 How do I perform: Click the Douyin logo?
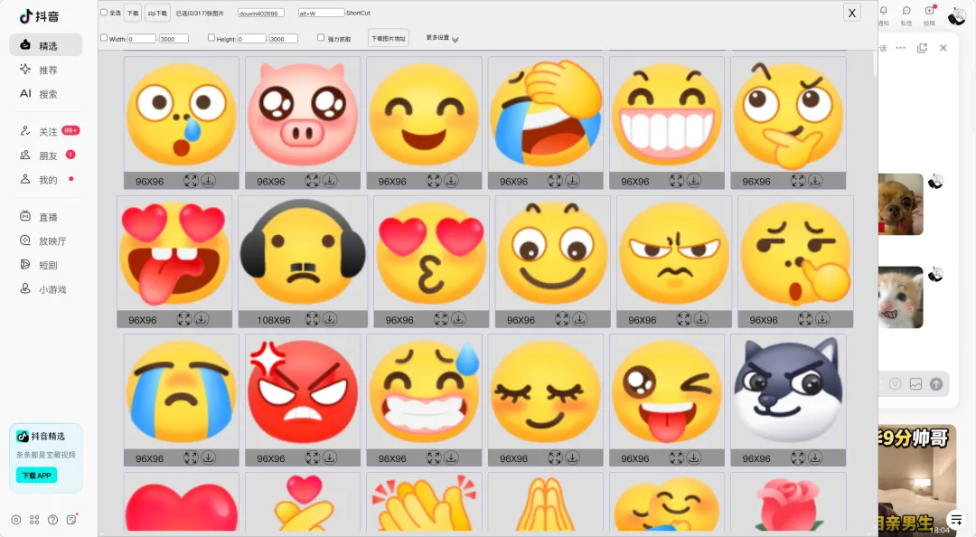pyautogui.click(x=39, y=16)
